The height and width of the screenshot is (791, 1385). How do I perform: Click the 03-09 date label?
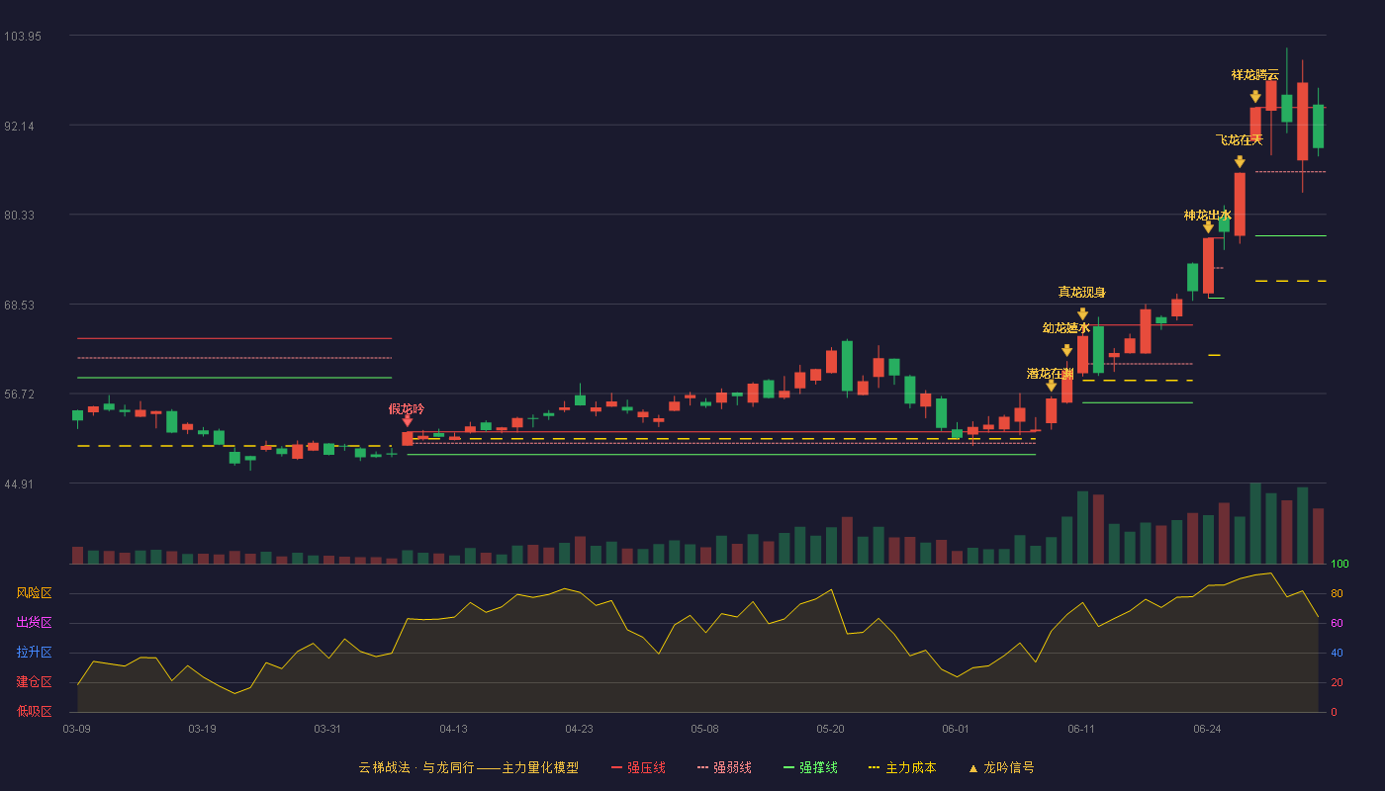(77, 729)
